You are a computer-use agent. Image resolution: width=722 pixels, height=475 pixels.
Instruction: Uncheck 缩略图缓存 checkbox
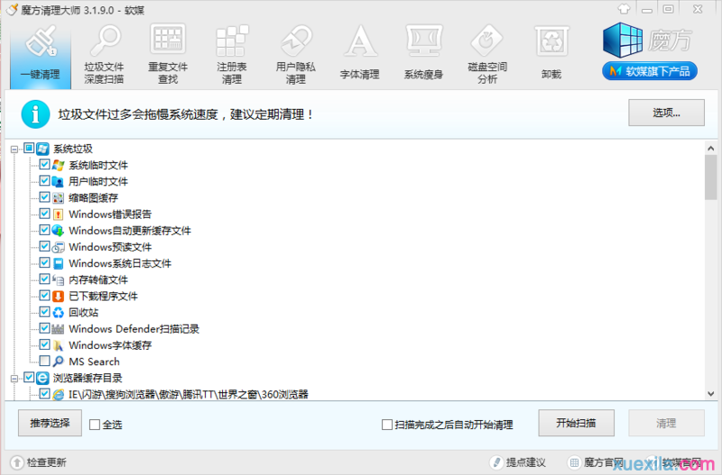(44, 197)
